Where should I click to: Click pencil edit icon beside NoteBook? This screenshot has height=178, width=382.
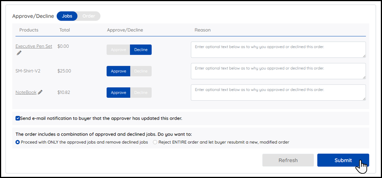(40, 92)
